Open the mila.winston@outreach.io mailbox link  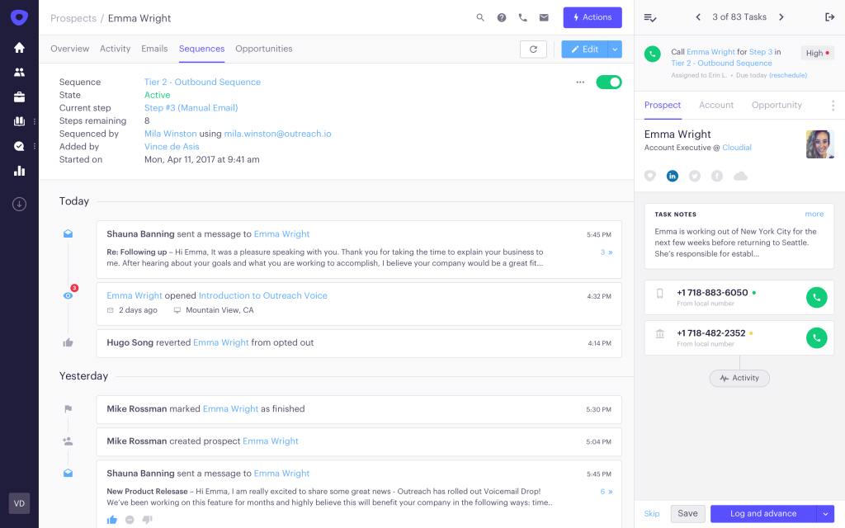tap(277, 134)
